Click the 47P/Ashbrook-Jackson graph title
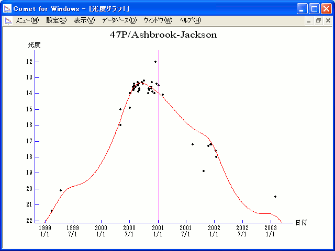This screenshot has height=251, width=335. (163, 35)
